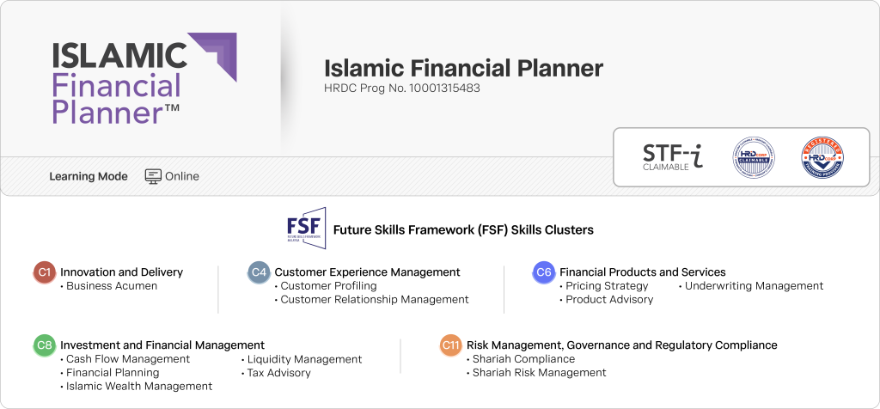Open Financial Products and Services heading

tap(642, 272)
